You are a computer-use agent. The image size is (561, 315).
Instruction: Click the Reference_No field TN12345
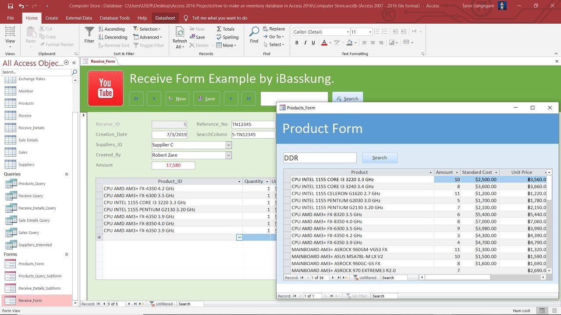point(253,125)
